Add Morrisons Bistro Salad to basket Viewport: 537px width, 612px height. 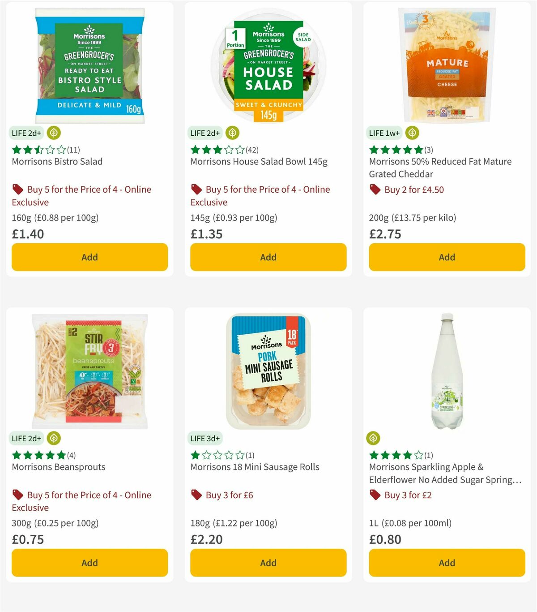pos(89,257)
